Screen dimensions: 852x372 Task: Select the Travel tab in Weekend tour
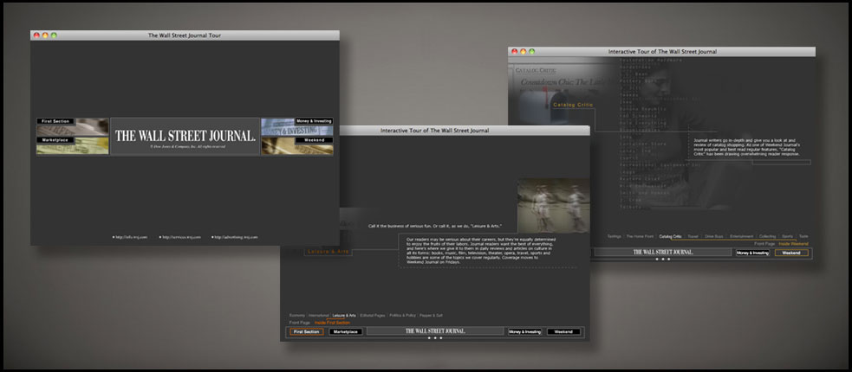tap(692, 235)
